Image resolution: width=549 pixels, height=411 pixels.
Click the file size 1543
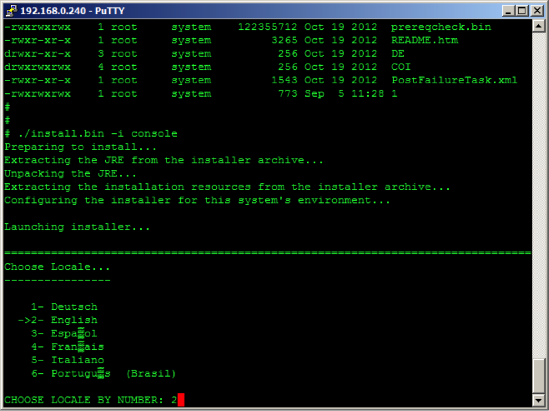click(x=284, y=80)
